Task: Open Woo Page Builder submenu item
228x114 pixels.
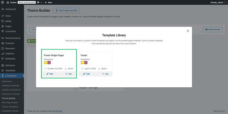Action: pos(10,103)
